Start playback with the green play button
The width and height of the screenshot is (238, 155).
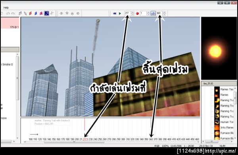(x=120, y=13)
